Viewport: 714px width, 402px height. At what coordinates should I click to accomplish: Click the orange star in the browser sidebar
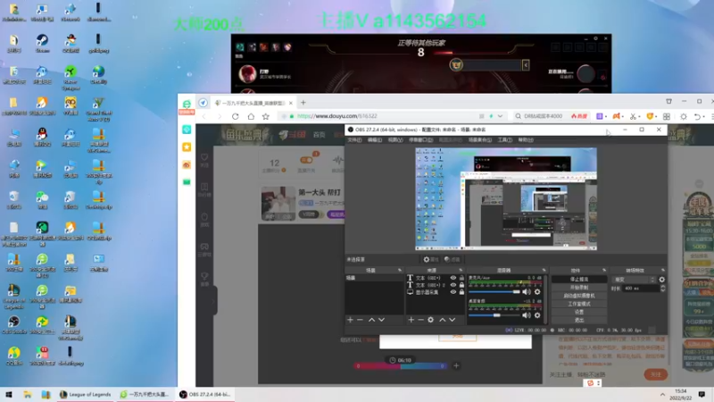click(x=187, y=147)
